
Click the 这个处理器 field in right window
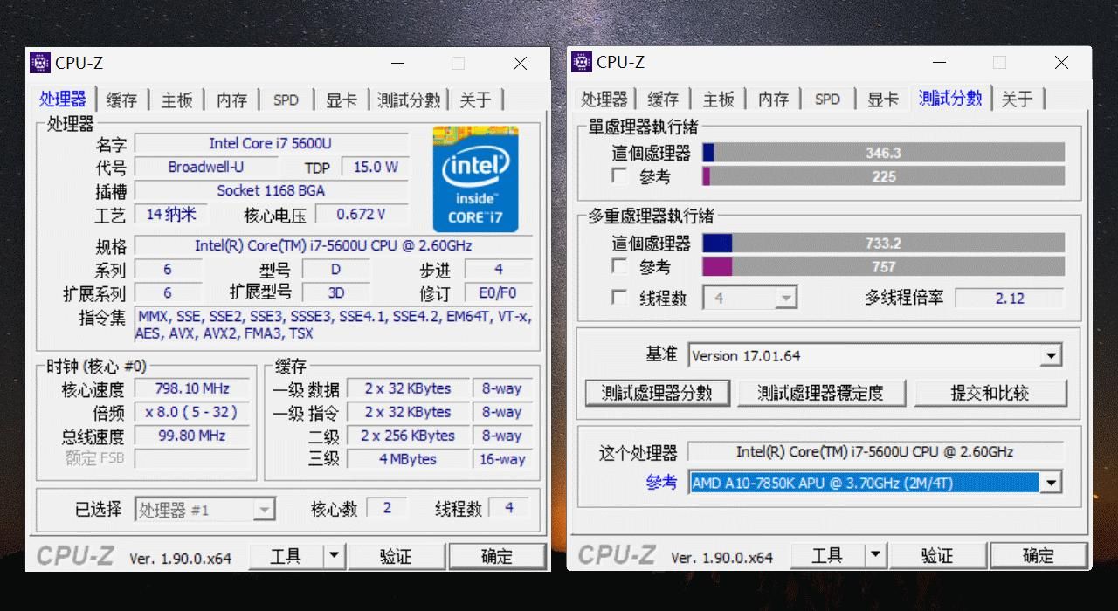pyautogui.click(x=874, y=451)
